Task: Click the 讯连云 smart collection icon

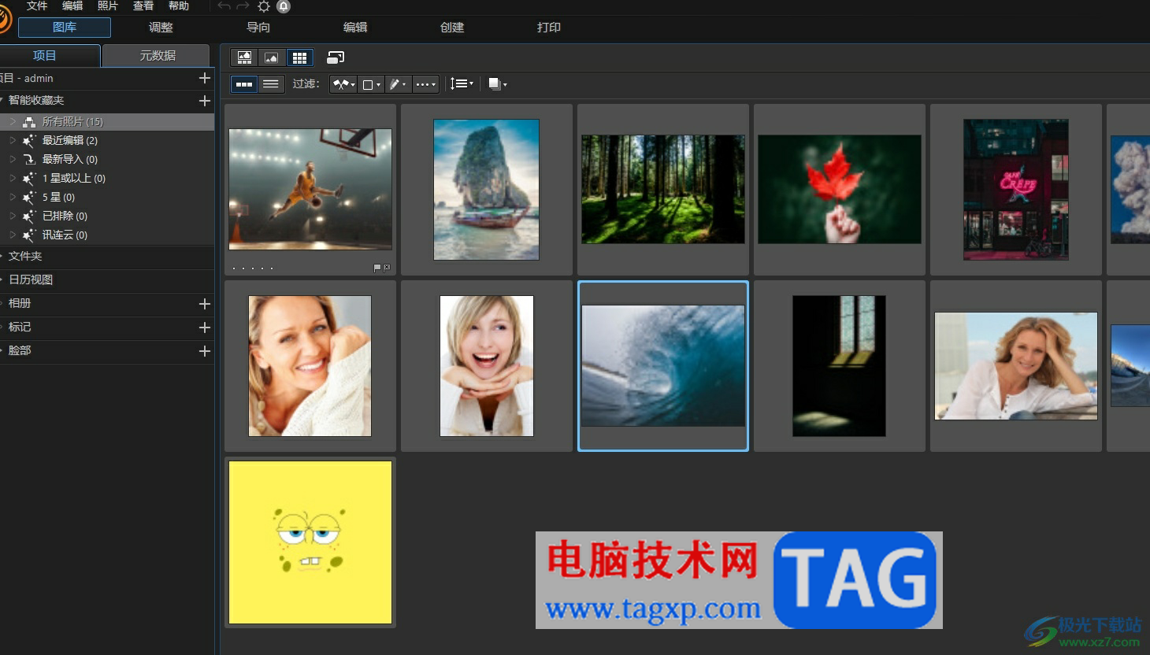Action: 29,235
